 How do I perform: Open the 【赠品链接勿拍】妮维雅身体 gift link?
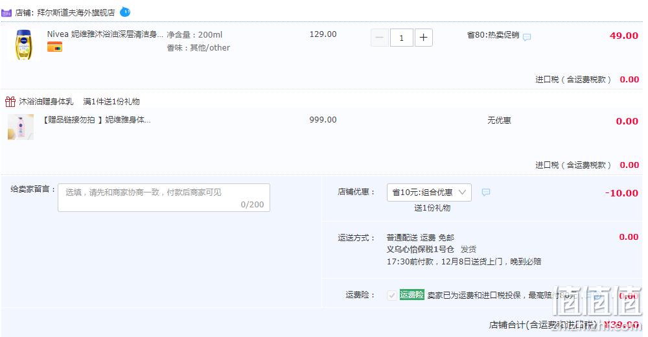point(97,120)
